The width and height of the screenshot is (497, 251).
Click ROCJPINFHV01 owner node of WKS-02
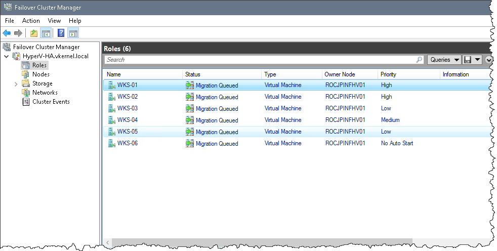(345, 97)
